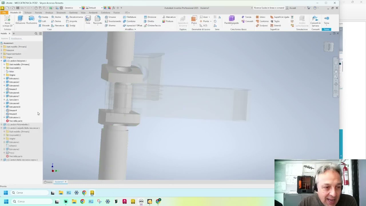Click the Finitura tool
The image size is (366, 206).
pyautogui.click(x=168, y=21)
